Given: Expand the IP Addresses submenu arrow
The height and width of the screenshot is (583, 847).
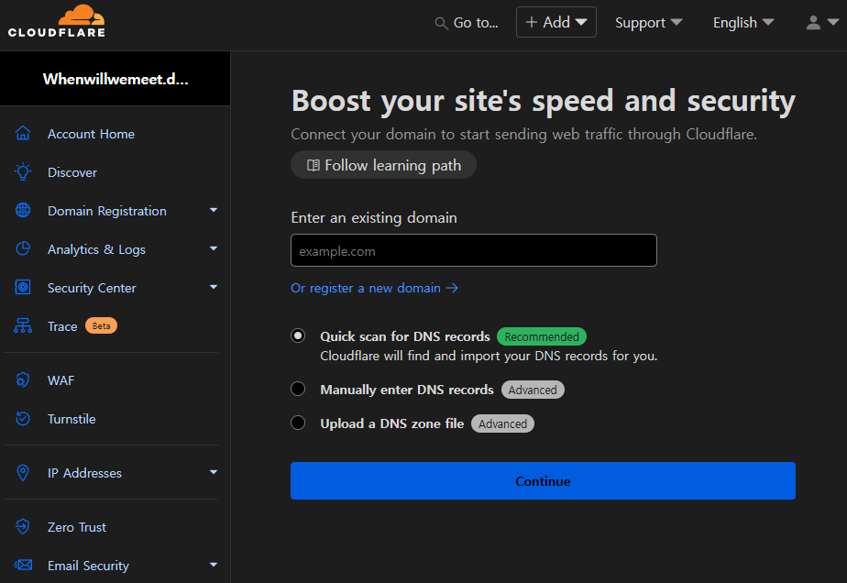Looking at the screenshot, I should click(x=214, y=472).
